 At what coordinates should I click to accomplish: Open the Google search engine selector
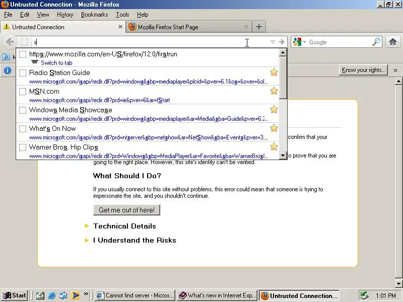click(299, 42)
